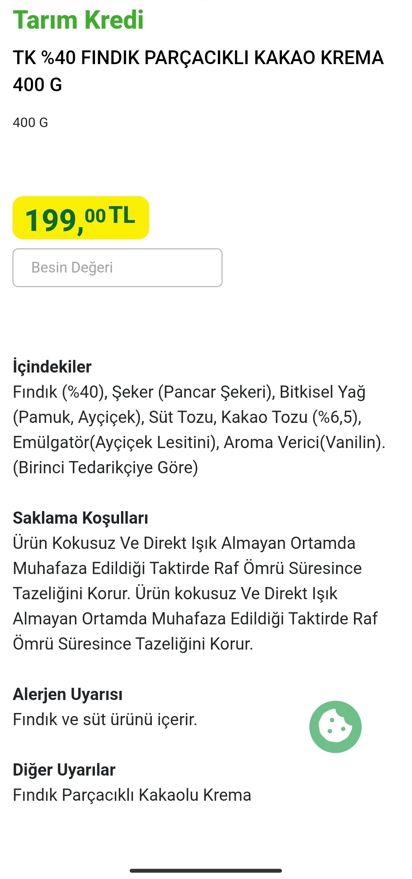Image resolution: width=412 pixels, height=879 pixels.
Task: Tap the home indicator bar at bottom
Action: pyautogui.click(x=206, y=871)
